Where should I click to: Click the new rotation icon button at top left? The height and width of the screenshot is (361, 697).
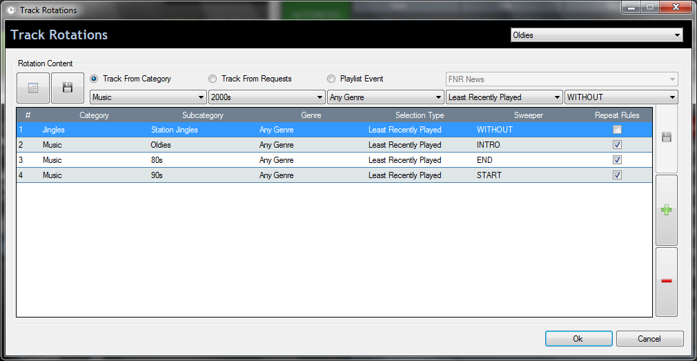point(33,88)
